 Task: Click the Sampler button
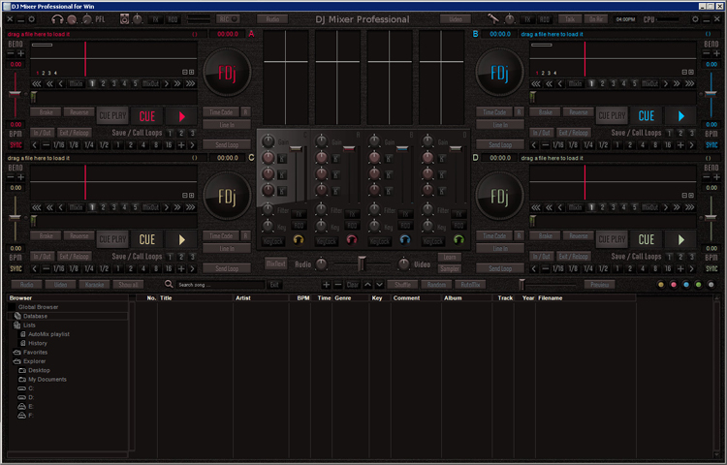(x=449, y=268)
